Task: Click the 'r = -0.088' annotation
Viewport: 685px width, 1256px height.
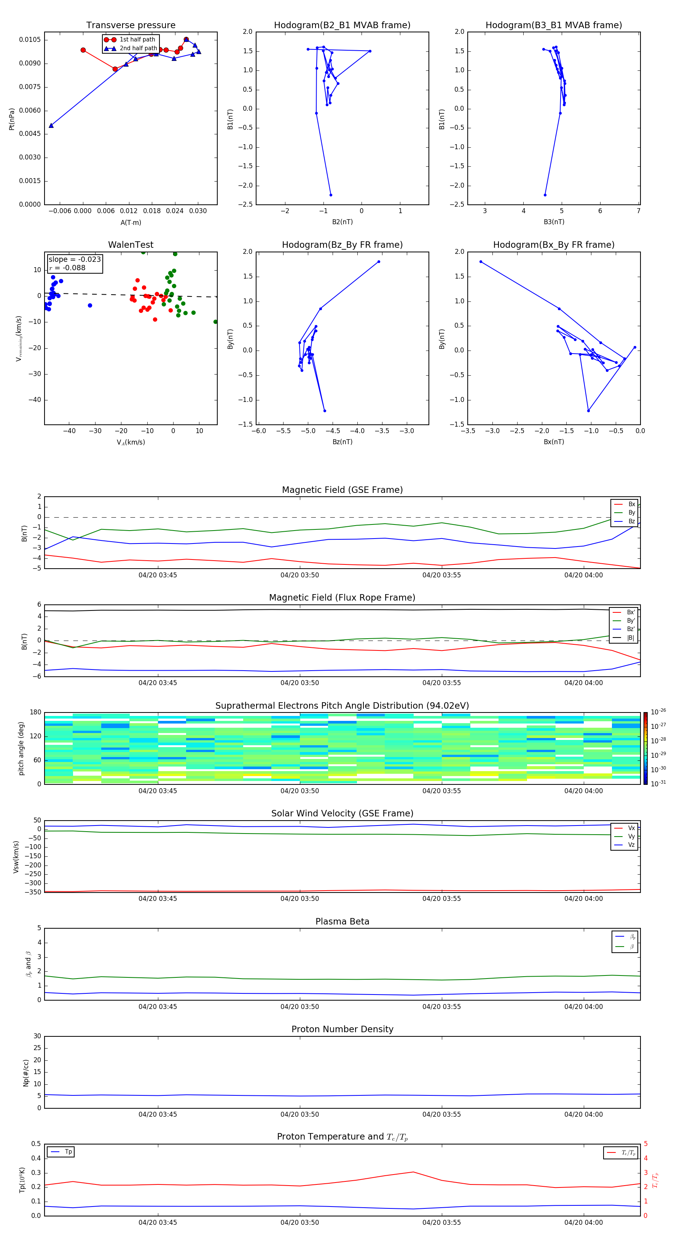Action: click(x=67, y=268)
